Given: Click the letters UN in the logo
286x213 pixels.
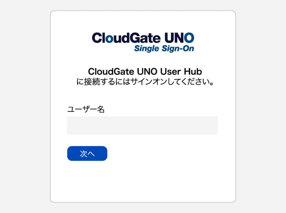Looking at the screenshot, I should [x=173, y=38].
